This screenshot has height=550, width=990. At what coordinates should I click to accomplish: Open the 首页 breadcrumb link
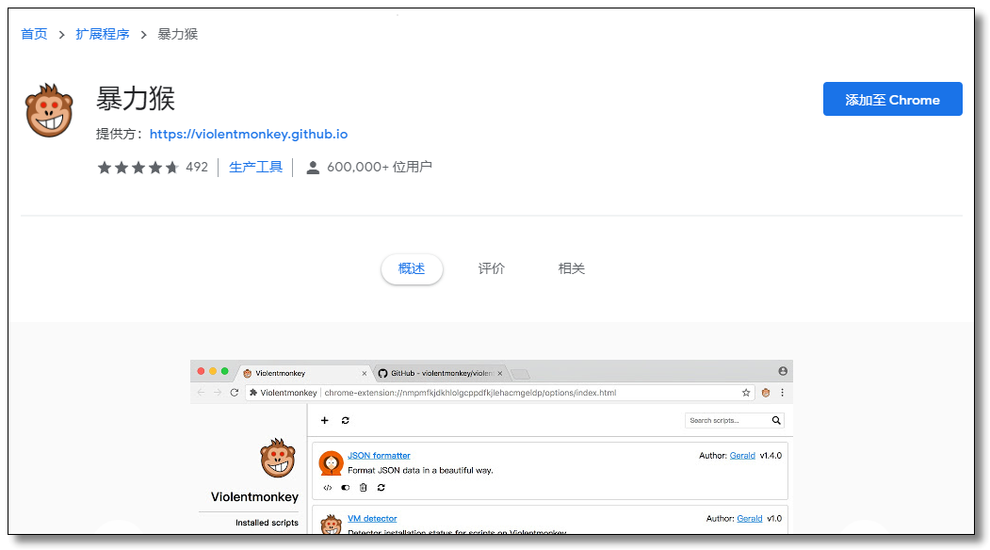[x=34, y=34]
